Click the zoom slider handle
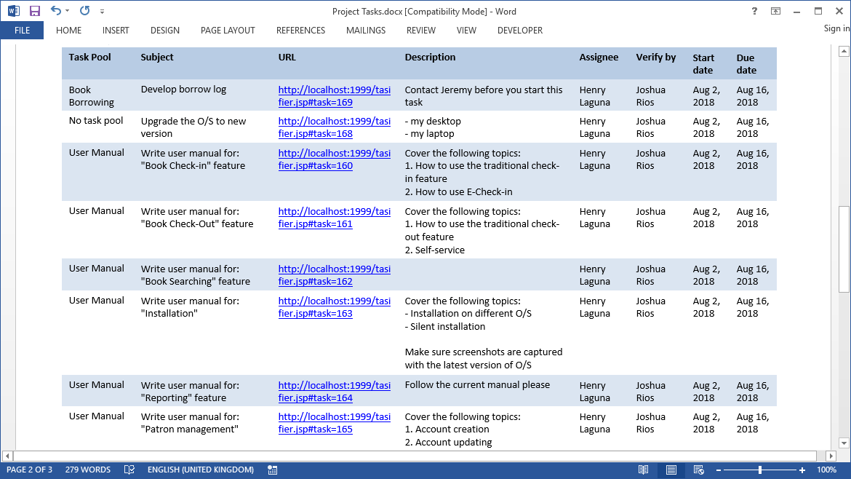This screenshot has height=479, width=851. tap(760, 470)
